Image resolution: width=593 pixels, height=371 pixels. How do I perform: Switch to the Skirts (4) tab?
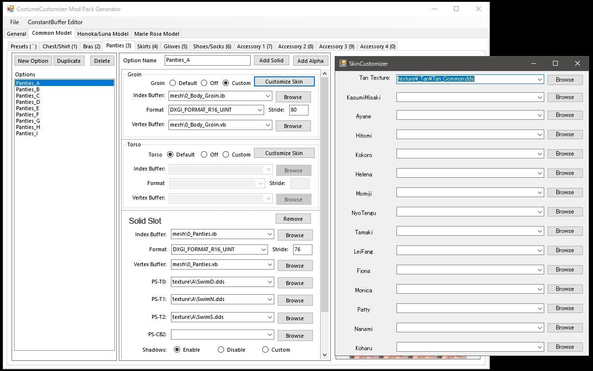pos(147,46)
